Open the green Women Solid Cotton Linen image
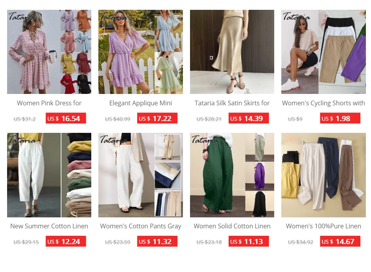 point(232,175)
